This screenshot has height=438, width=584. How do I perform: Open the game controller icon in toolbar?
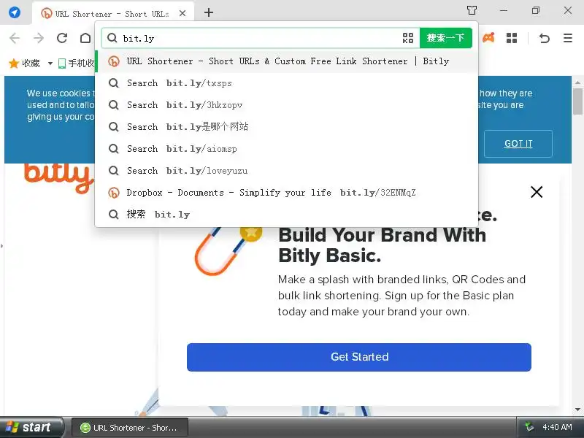coord(488,38)
